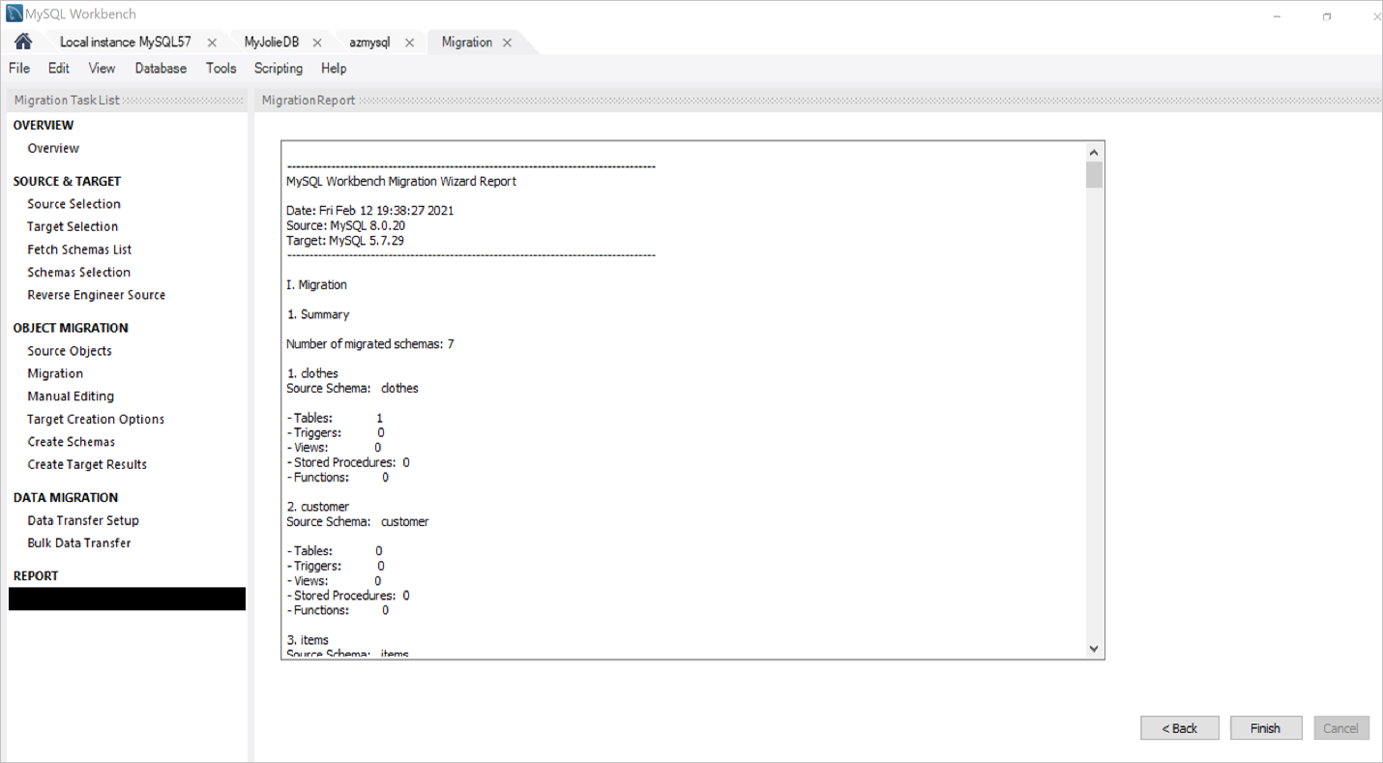Click the OVERVIEW section header
The width and height of the screenshot is (1383, 763).
coord(44,125)
